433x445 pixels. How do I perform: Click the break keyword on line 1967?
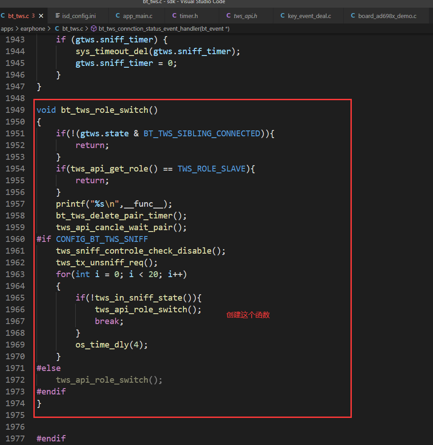point(107,321)
